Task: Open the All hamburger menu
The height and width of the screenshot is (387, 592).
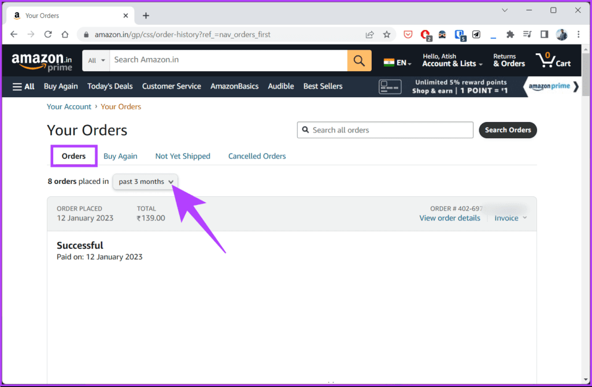Action: 23,87
